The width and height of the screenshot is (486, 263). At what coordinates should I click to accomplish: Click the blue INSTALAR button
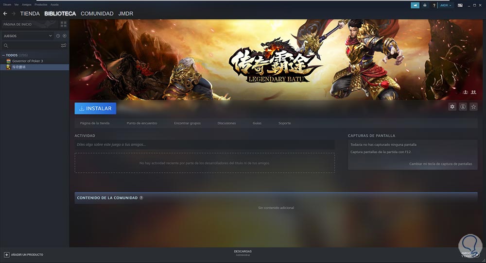click(95, 108)
